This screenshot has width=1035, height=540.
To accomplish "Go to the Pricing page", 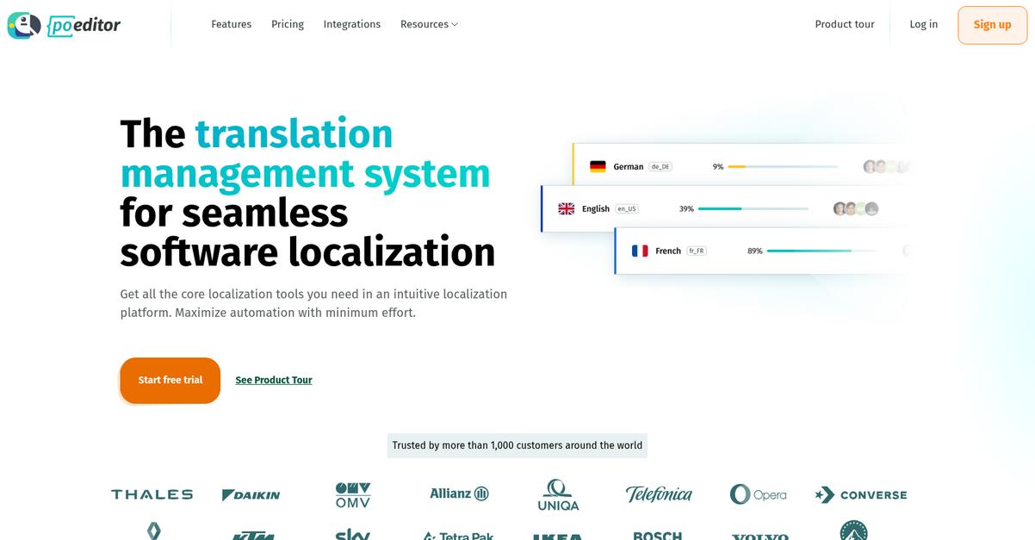I will tap(288, 24).
